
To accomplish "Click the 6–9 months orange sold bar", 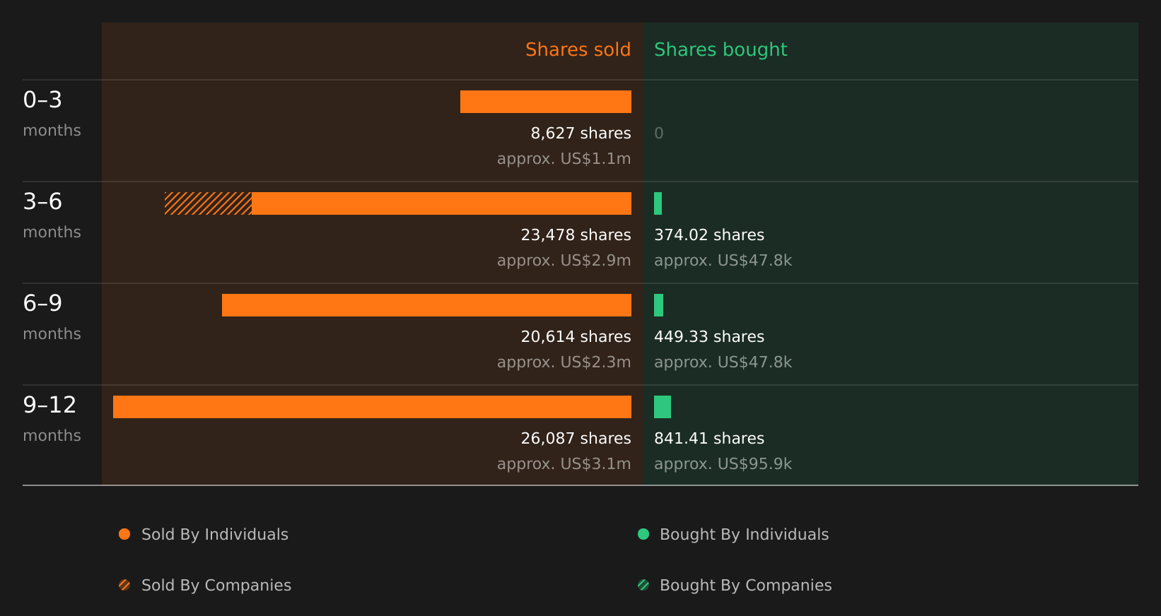I will point(426,305).
